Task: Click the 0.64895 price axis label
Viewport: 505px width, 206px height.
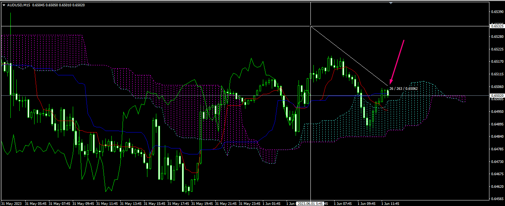Action: tap(497, 124)
